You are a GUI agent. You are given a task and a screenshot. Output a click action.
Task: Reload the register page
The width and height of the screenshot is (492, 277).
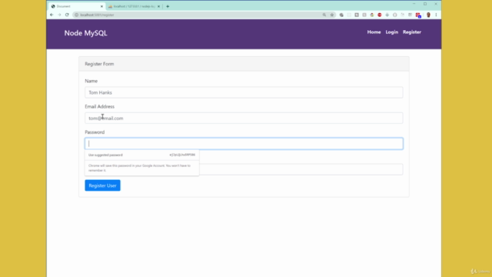67,15
